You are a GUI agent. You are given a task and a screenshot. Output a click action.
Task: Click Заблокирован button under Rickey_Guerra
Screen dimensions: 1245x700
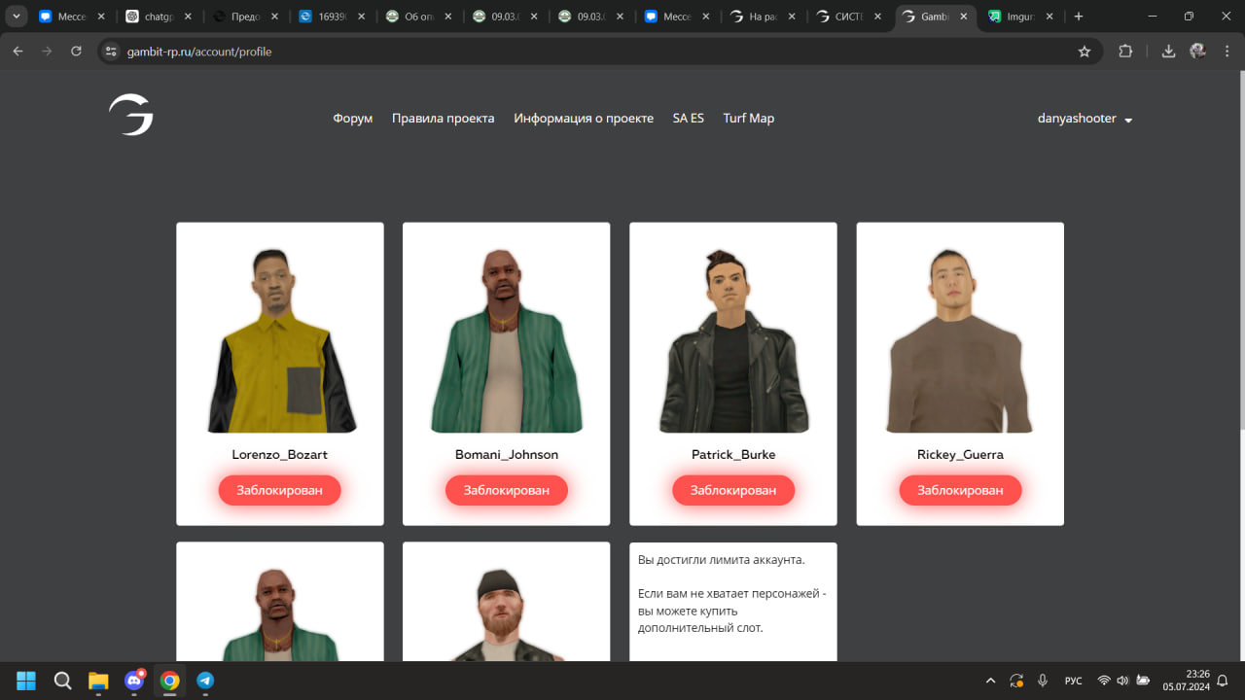960,490
